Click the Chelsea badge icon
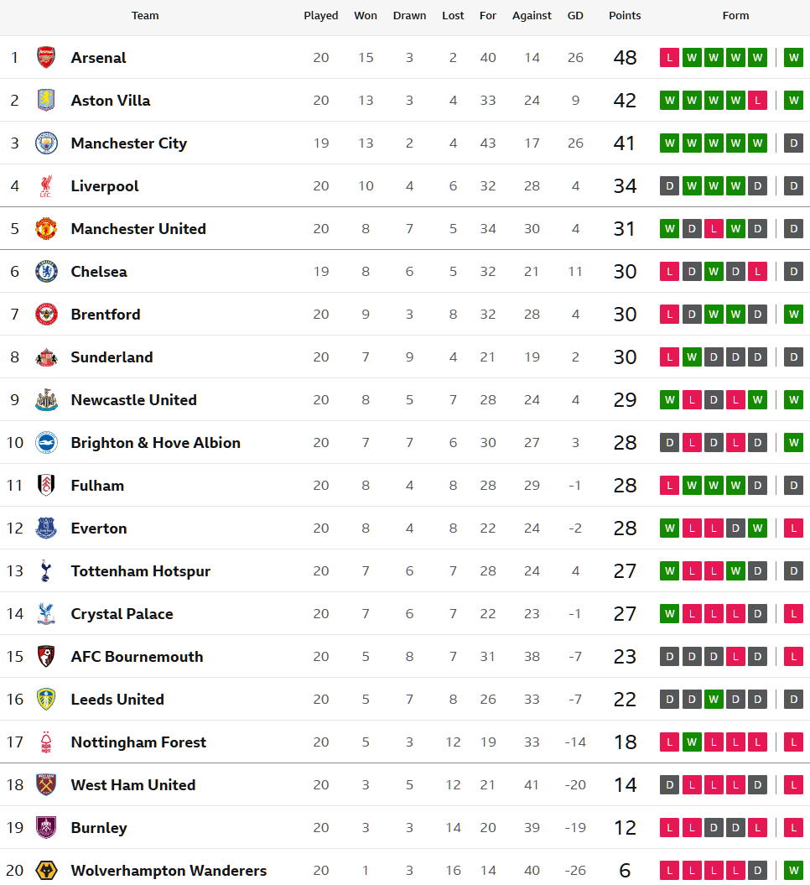The height and width of the screenshot is (885, 810). [46, 271]
